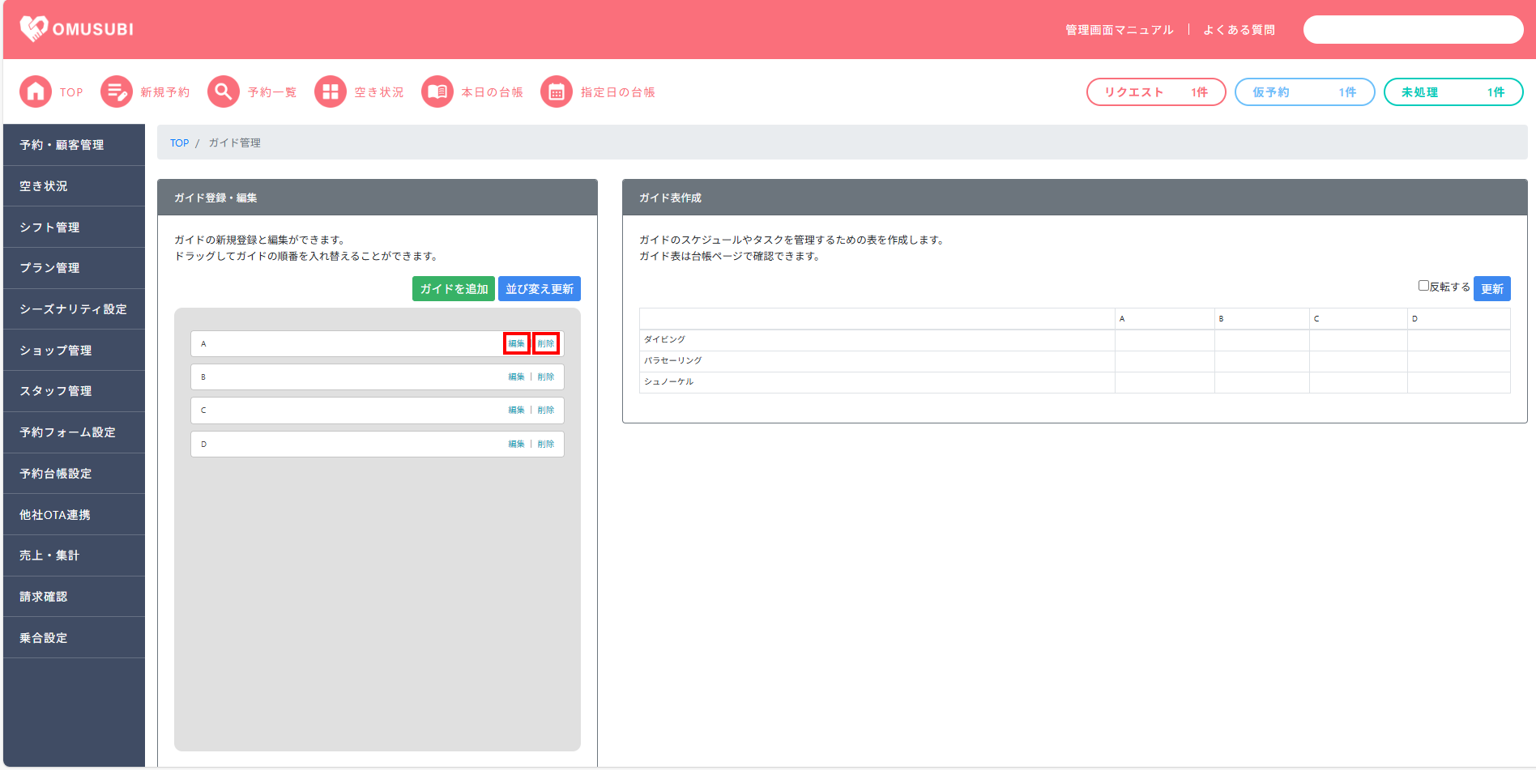Click the OMUSUBI heart logo

(34, 29)
